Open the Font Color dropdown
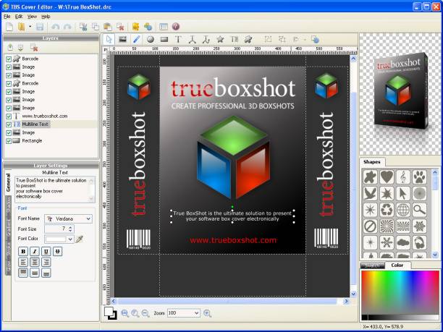Image resolution: width=443 pixels, height=332 pixels. 70,239
